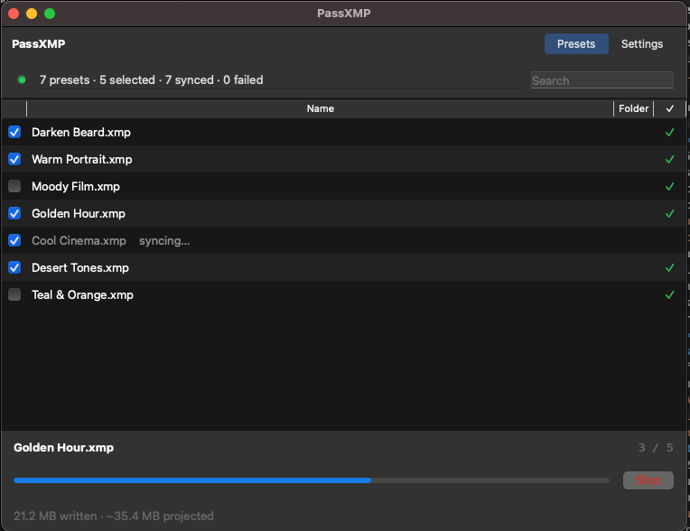Click the green checkmark on the Moody Film.xmp row
Screen dimensions: 690x531
(x=669, y=187)
